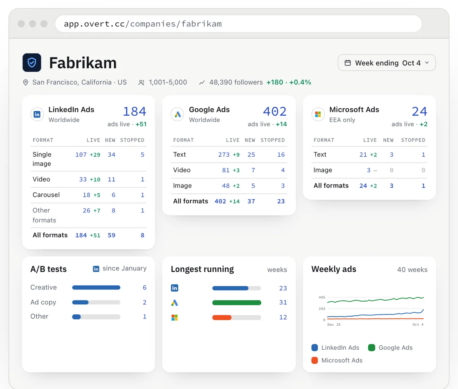Click the A/B tests heading
Image resolution: width=458 pixels, height=389 pixels.
pyautogui.click(x=48, y=269)
